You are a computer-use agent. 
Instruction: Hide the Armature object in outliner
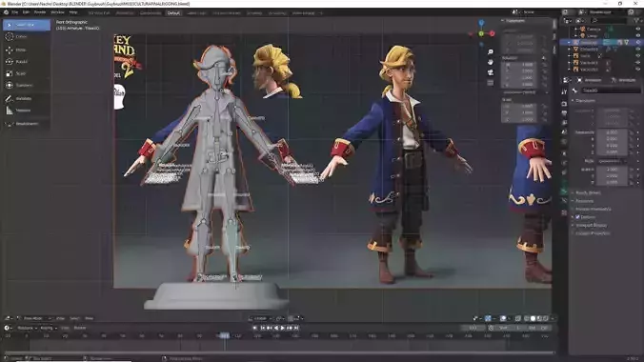click(638, 42)
